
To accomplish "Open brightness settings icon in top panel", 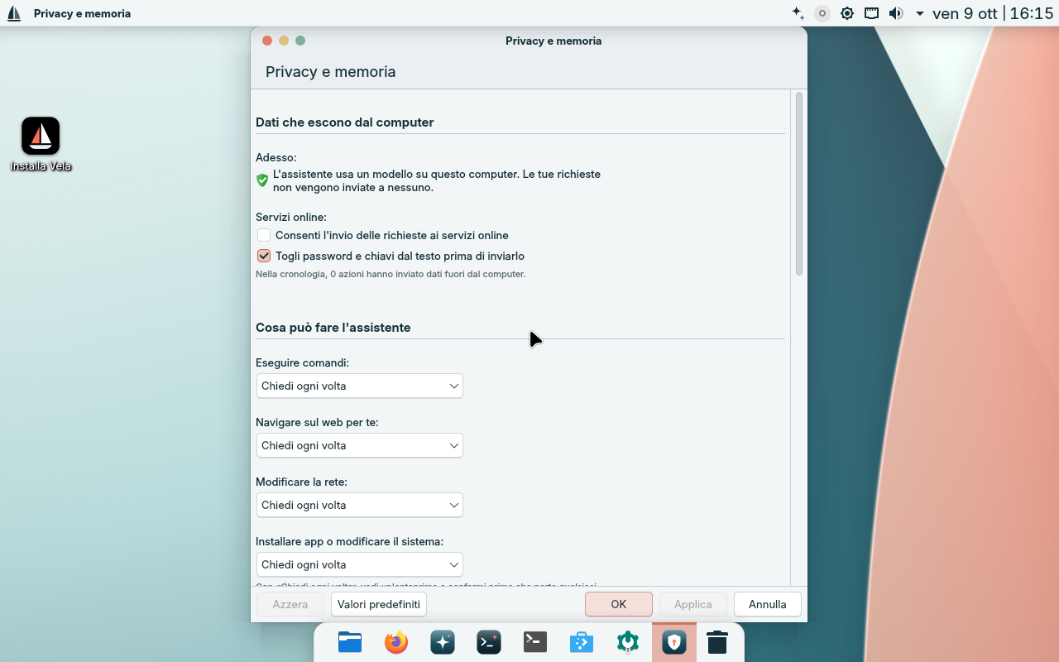I will pos(847,13).
